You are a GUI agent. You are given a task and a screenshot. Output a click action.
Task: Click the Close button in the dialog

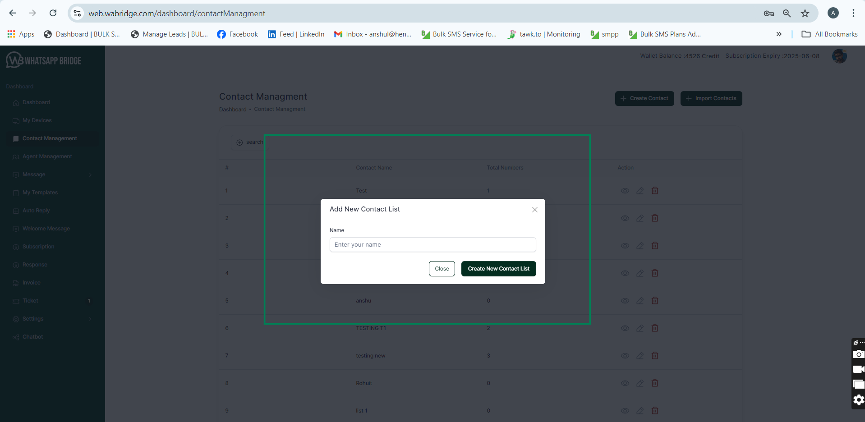pyautogui.click(x=442, y=269)
